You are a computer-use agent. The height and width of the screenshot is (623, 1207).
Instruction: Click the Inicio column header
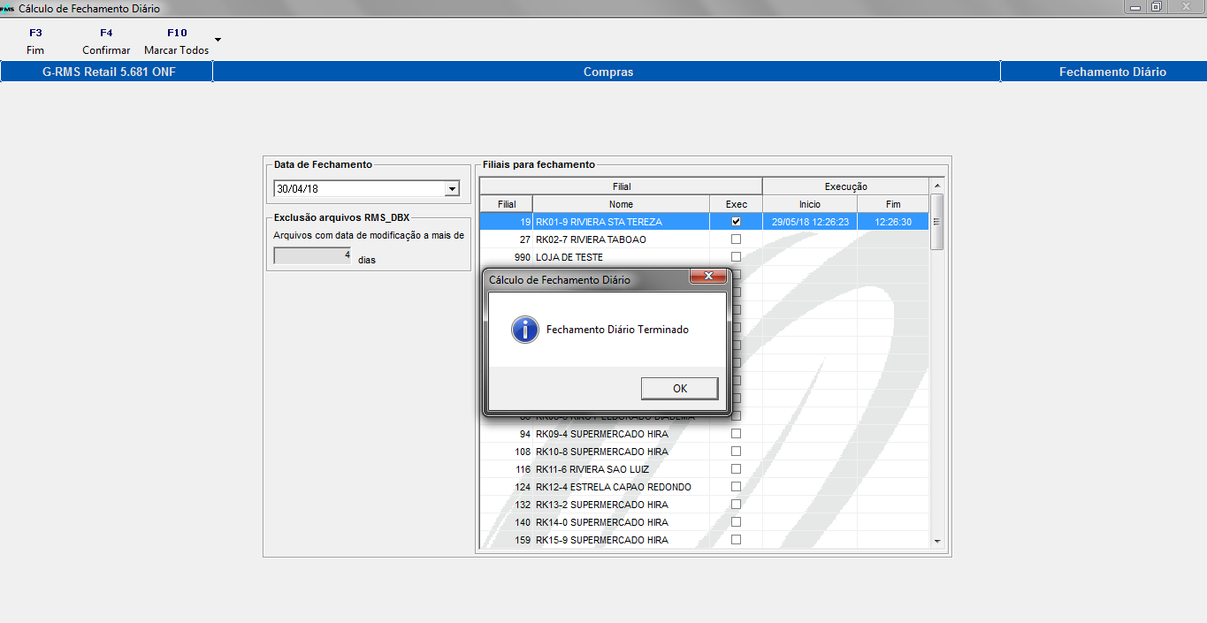click(x=810, y=204)
